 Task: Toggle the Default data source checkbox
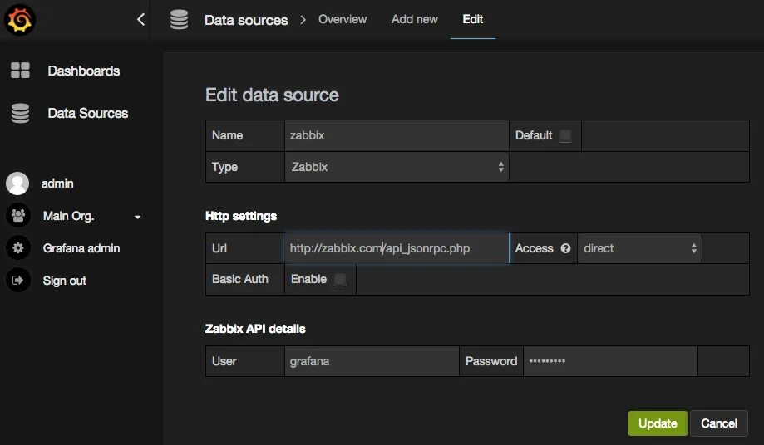(x=565, y=136)
